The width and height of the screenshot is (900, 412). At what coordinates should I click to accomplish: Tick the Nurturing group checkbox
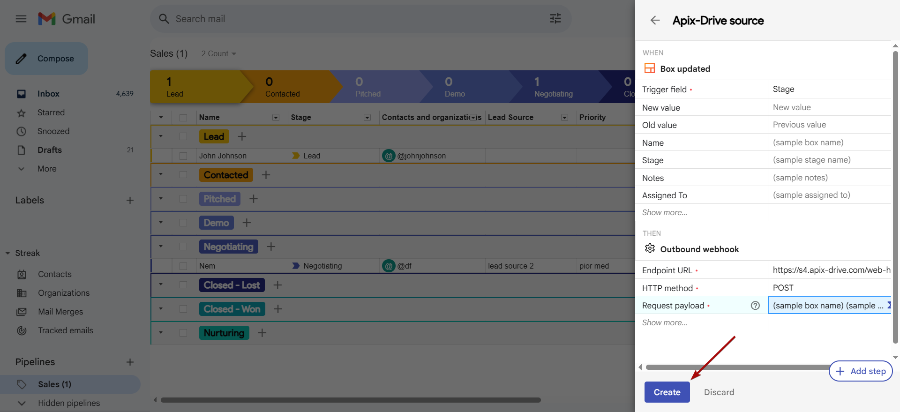pyautogui.click(x=183, y=333)
